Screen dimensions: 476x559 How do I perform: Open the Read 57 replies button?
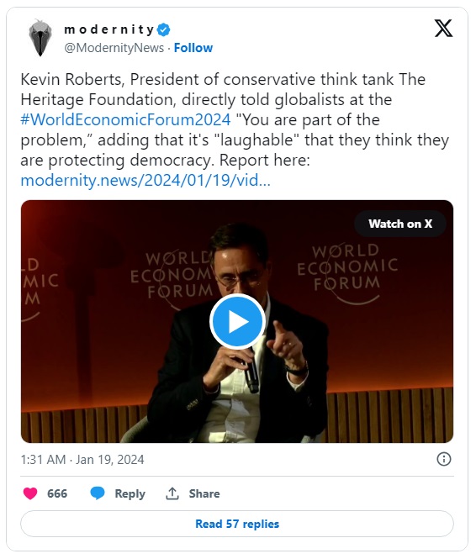coord(237,524)
